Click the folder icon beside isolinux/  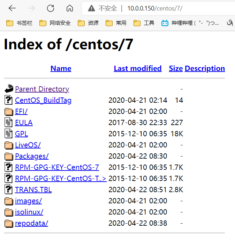(x=9, y=212)
